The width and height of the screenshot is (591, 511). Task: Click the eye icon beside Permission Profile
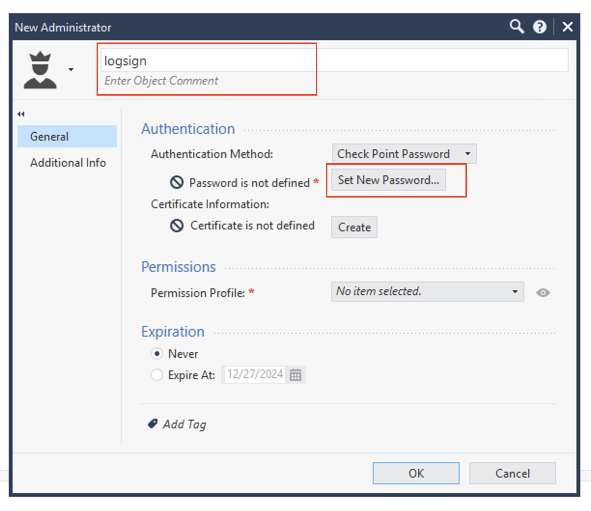(x=543, y=293)
